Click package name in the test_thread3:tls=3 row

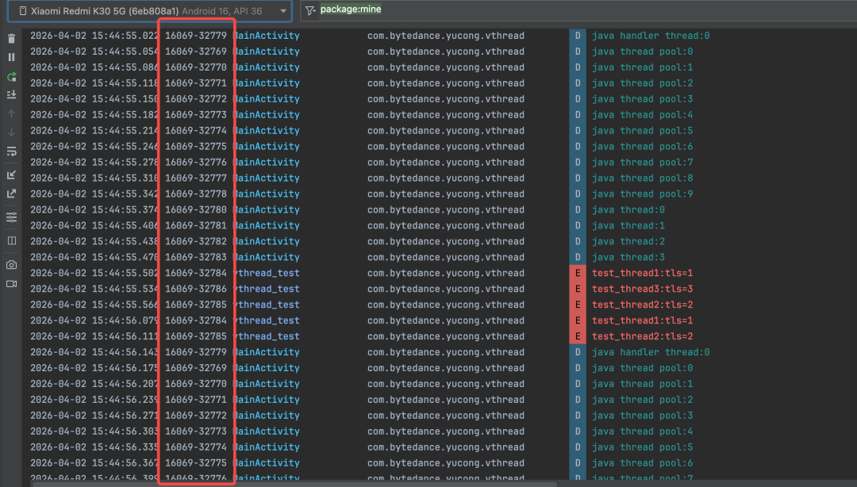point(445,290)
